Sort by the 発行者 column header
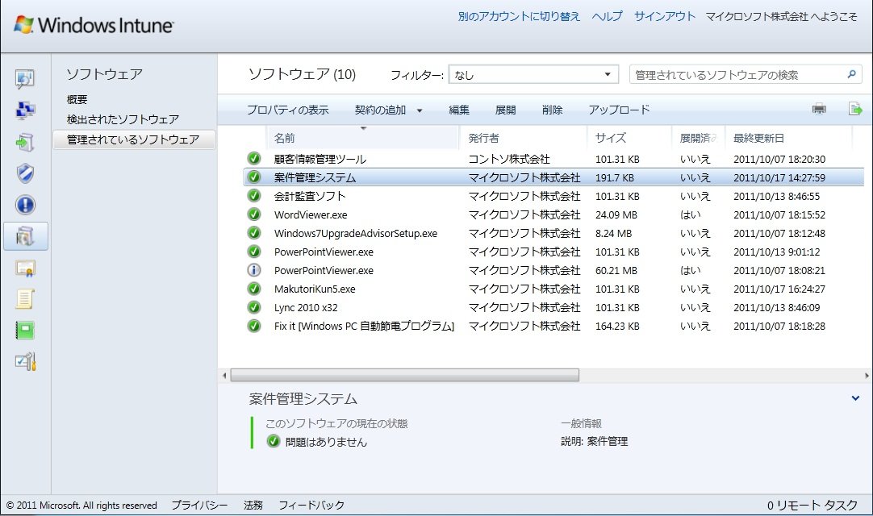 point(524,138)
